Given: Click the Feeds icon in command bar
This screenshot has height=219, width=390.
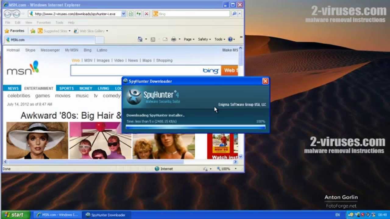Looking at the screenshot, I should point(153,39).
